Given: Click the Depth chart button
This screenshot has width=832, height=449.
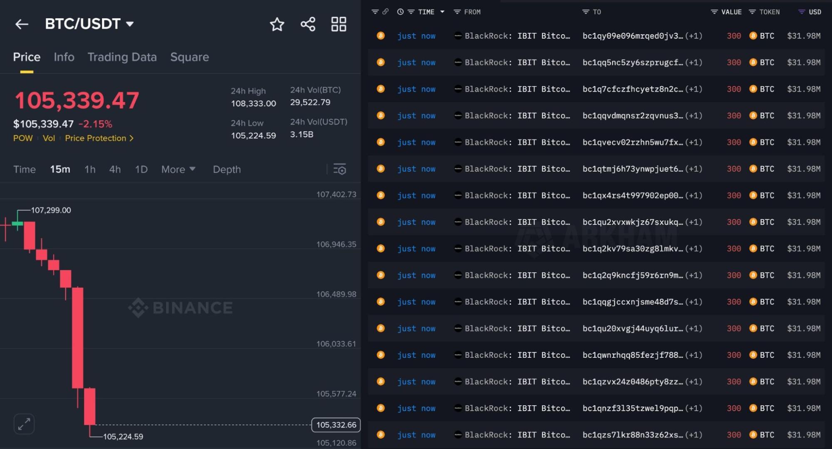Looking at the screenshot, I should 227,169.
